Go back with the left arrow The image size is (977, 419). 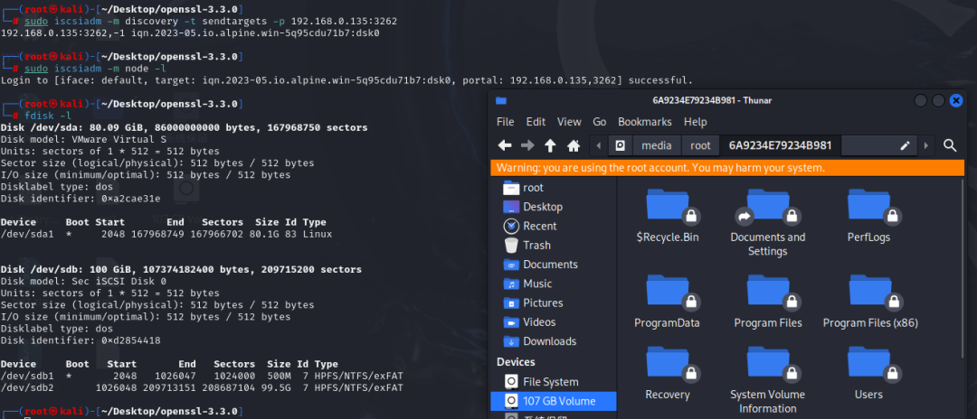pos(505,145)
